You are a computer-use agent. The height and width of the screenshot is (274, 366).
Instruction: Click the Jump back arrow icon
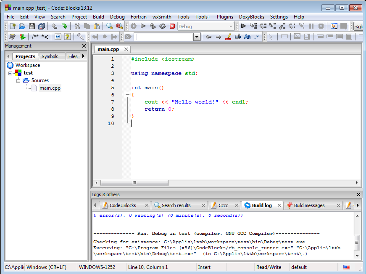click(209, 37)
